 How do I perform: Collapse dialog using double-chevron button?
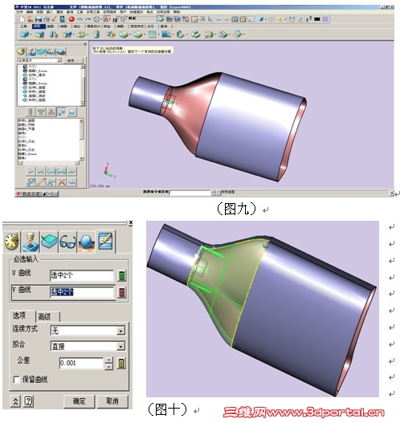(15, 401)
